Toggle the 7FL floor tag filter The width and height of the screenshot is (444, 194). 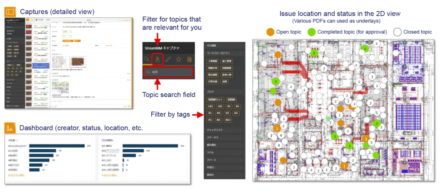[210, 120]
